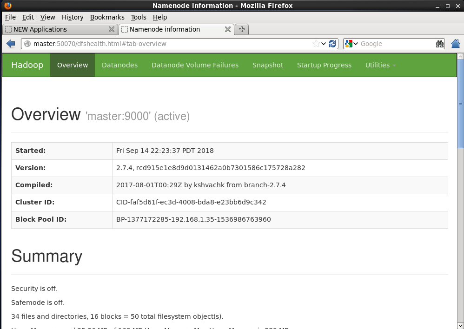
Task: Go to home page icon
Action: coord(456,44)
